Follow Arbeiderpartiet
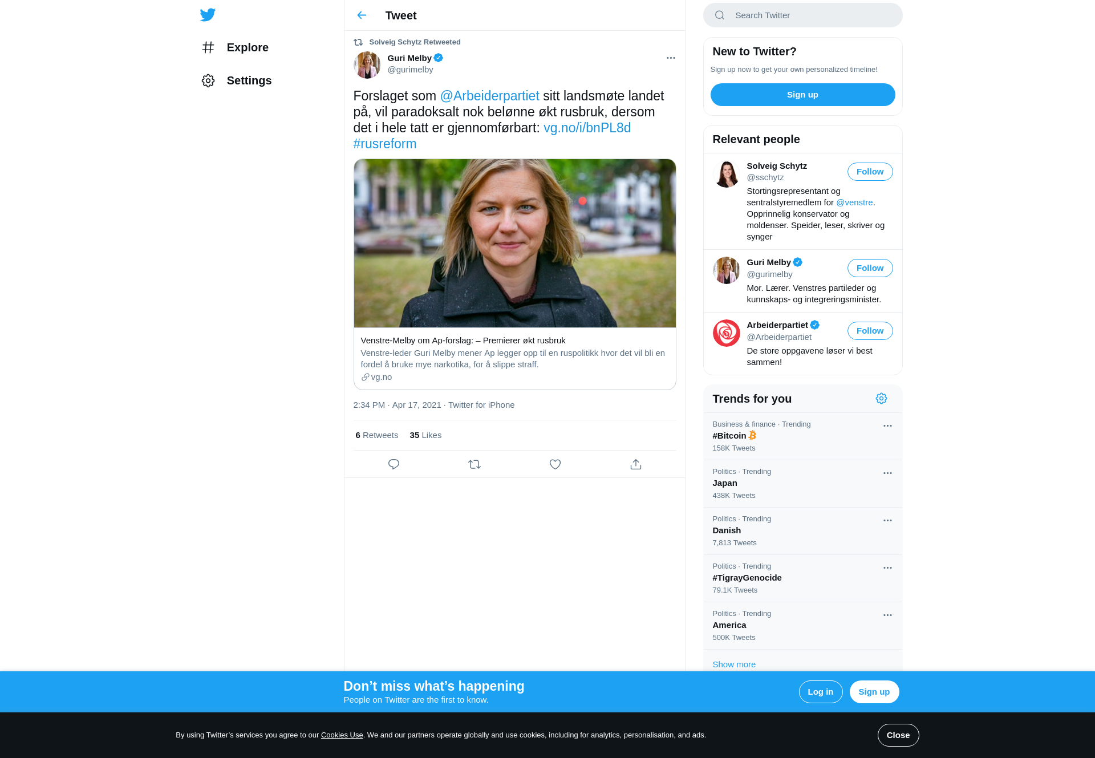This screenshot has height=758, width=1095. pyautogui.click(x=870, y=331)
